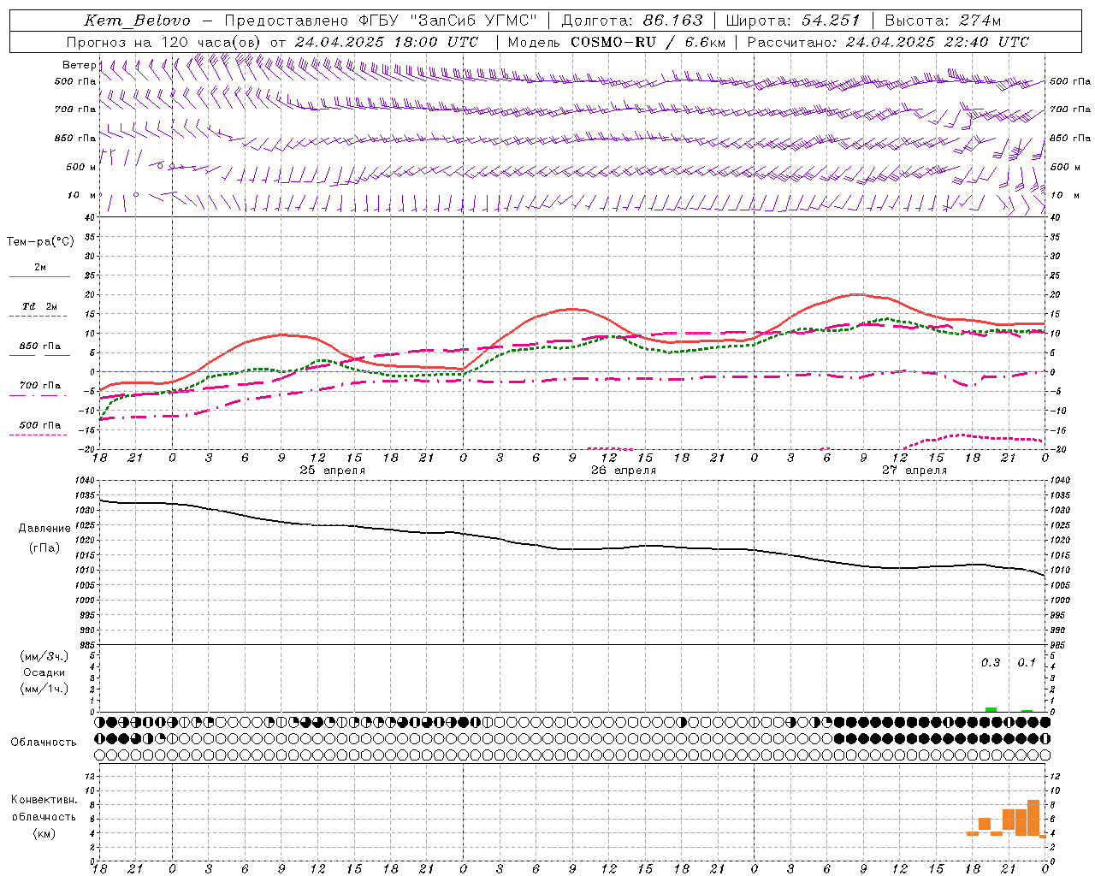Click the Модель COSMO-RU / 6.6км label
The width and height of the screenshot is (1095, 876).
click(616, 42)
